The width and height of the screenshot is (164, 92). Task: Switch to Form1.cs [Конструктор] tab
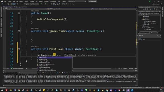coord(17,7)
